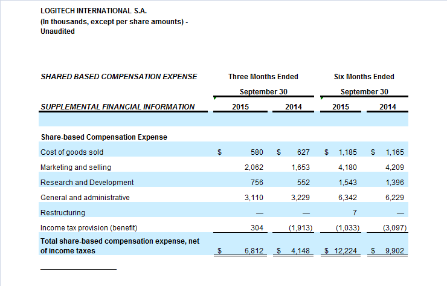Select the Total share-based compensation expense label
447x286 pixels.
tap(120, 245)
